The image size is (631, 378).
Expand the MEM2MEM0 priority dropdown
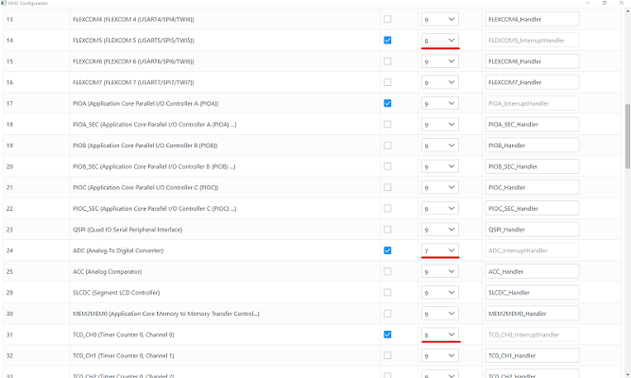click(x=440, y=314)
